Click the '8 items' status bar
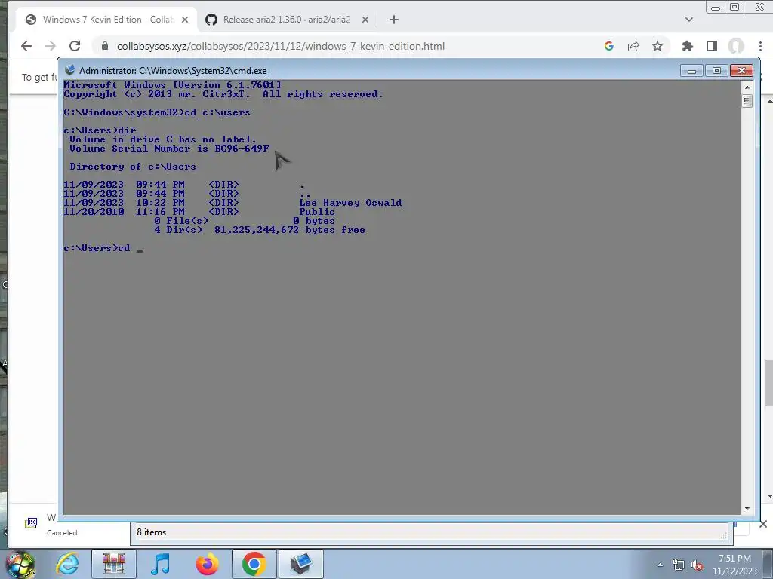Viewport: 773px width, 579px height. (x=431, y=532)
